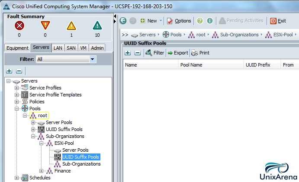Viewport: 299px width, 182px height.
Task: Click the minor faults yellow warning icon
Action: tap(71, 26)
